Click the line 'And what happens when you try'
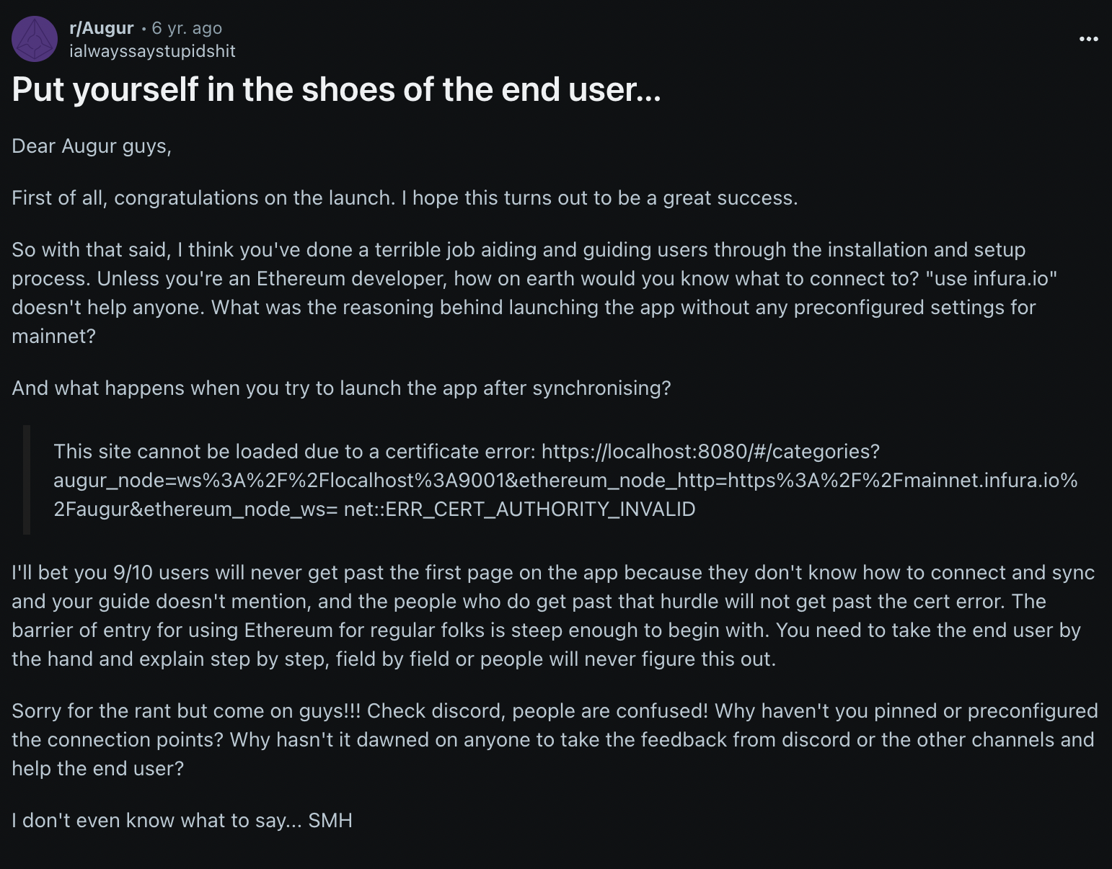 pyautogui.click(x=341, y=388)
